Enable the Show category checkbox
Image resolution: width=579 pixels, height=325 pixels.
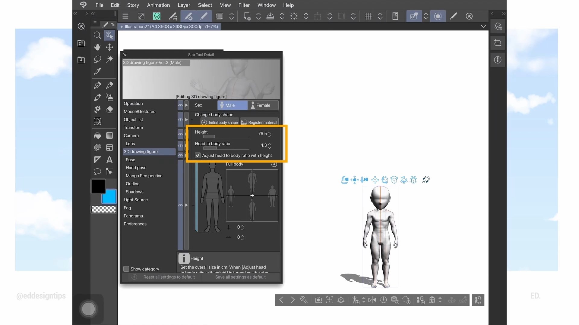coord(126,269)
